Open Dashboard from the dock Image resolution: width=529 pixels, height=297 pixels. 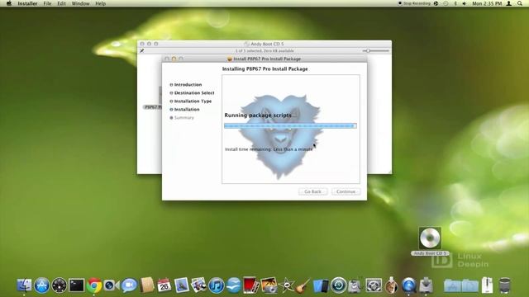pyautogui.click(x=59, y=285)
